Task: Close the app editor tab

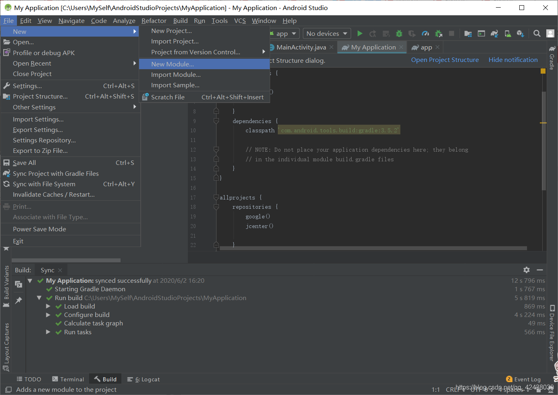Action: click(x=437, y=47)
